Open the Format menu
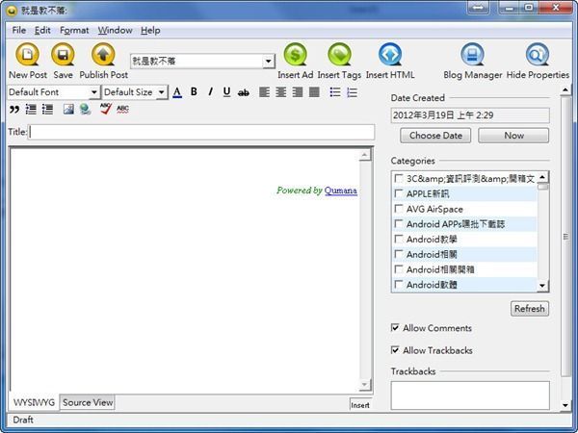Screen dimensions: 578x433 pos(74,30)
